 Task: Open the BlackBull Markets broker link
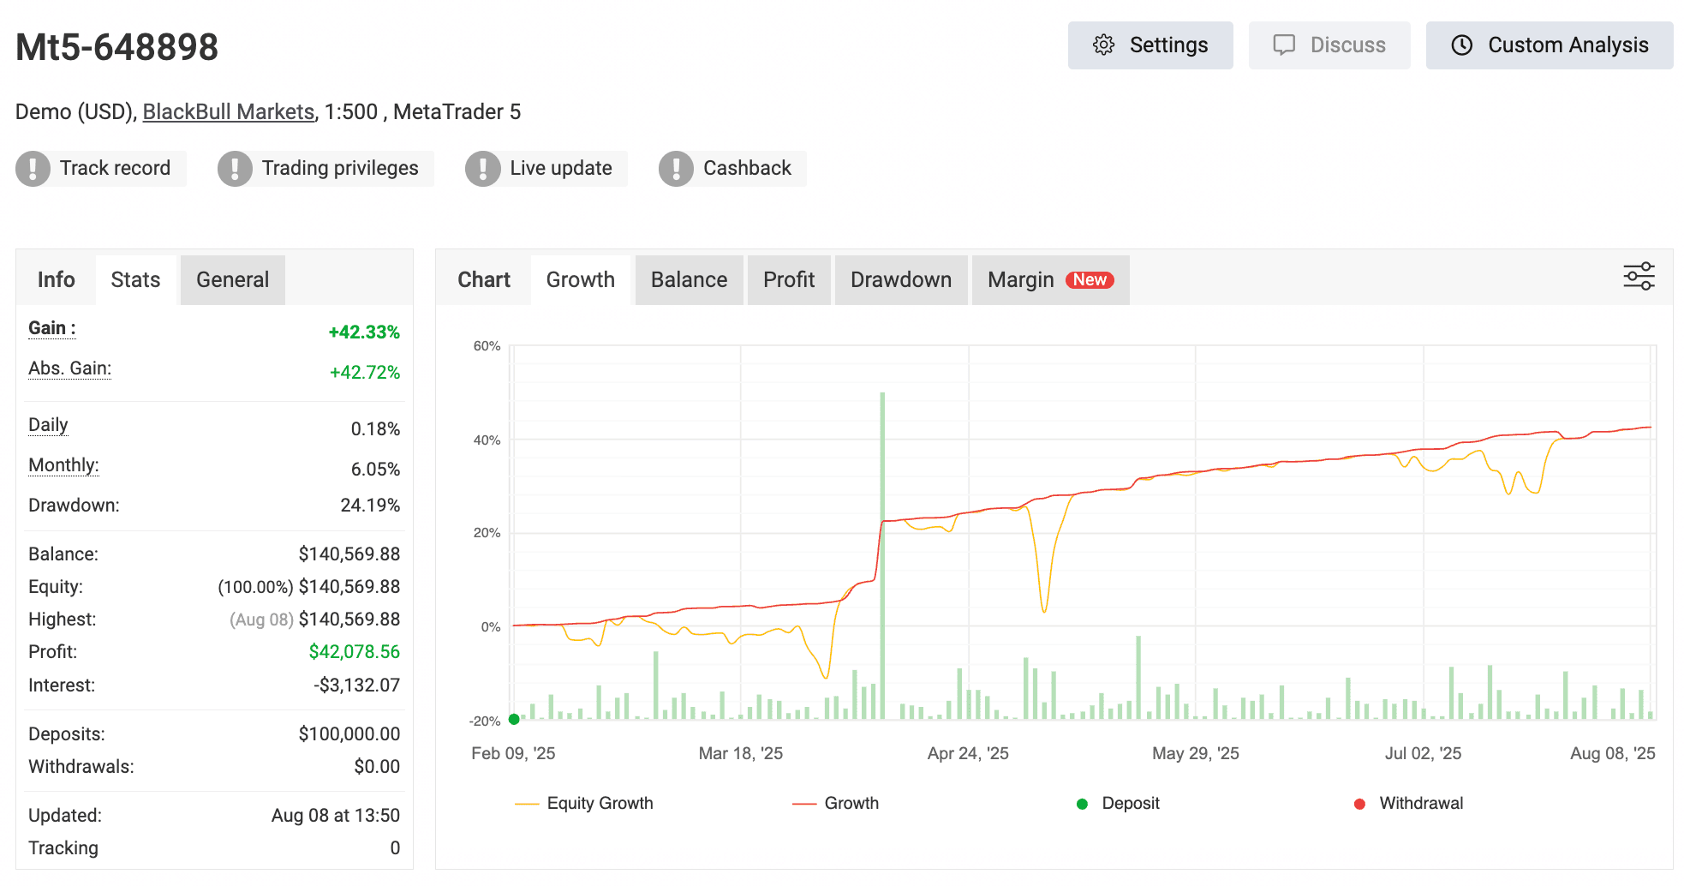point(229,112)
